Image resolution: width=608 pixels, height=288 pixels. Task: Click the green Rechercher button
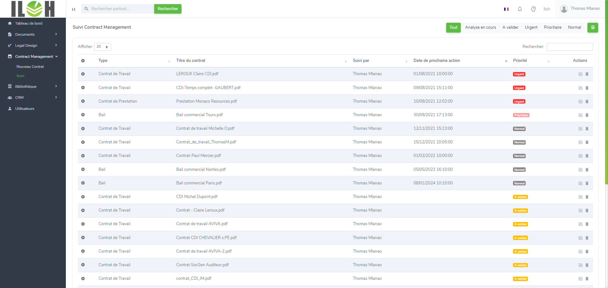(x=168, y=9)
